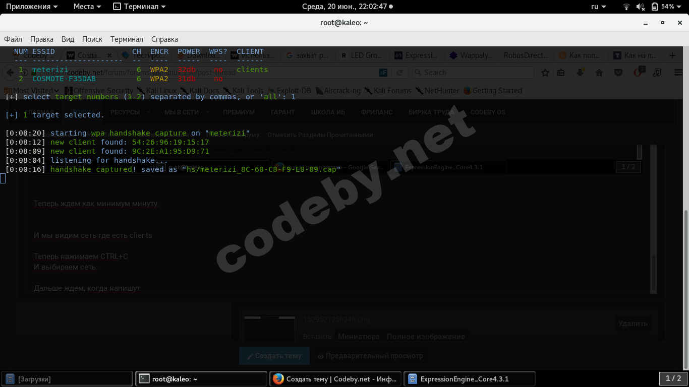Open the Поиск menu
The height and width of the screenshot is (387, 689).
click(x=92, y=39)
